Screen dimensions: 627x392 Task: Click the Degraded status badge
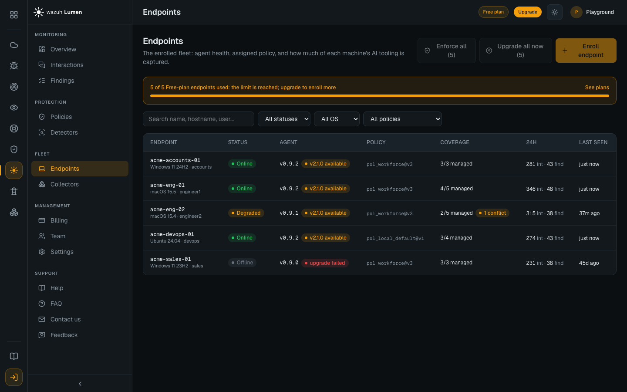(x=246, y=213)
